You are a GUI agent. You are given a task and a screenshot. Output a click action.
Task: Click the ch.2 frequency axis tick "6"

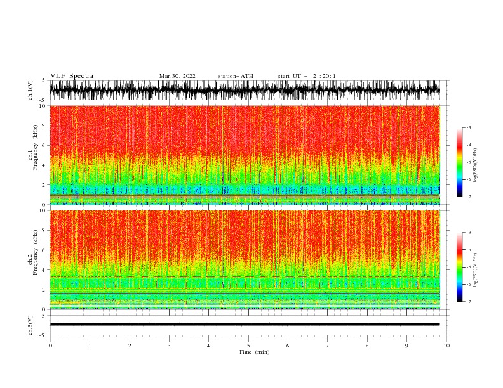pos(44,250)
